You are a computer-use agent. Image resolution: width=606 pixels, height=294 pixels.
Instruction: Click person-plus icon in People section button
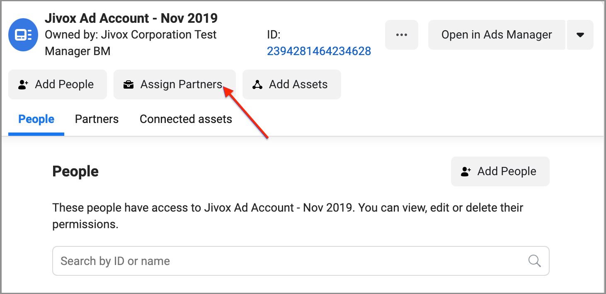tap(466, 171)
